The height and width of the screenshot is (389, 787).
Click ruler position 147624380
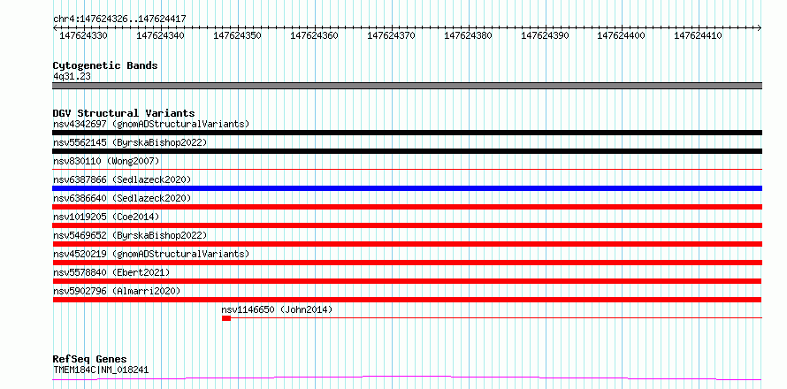pyautogui.click(x=469, y=35)
